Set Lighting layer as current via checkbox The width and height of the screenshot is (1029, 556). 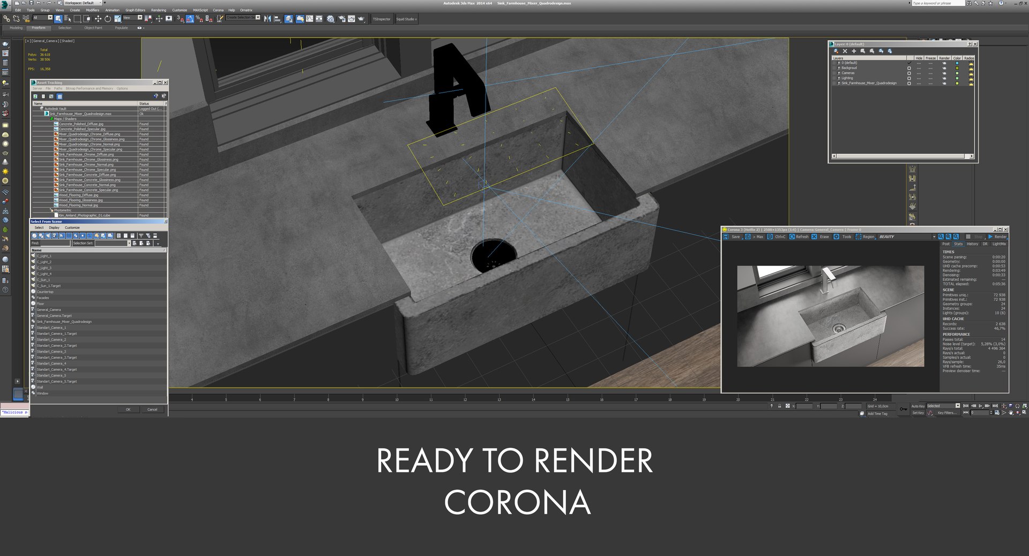point(909,78)
